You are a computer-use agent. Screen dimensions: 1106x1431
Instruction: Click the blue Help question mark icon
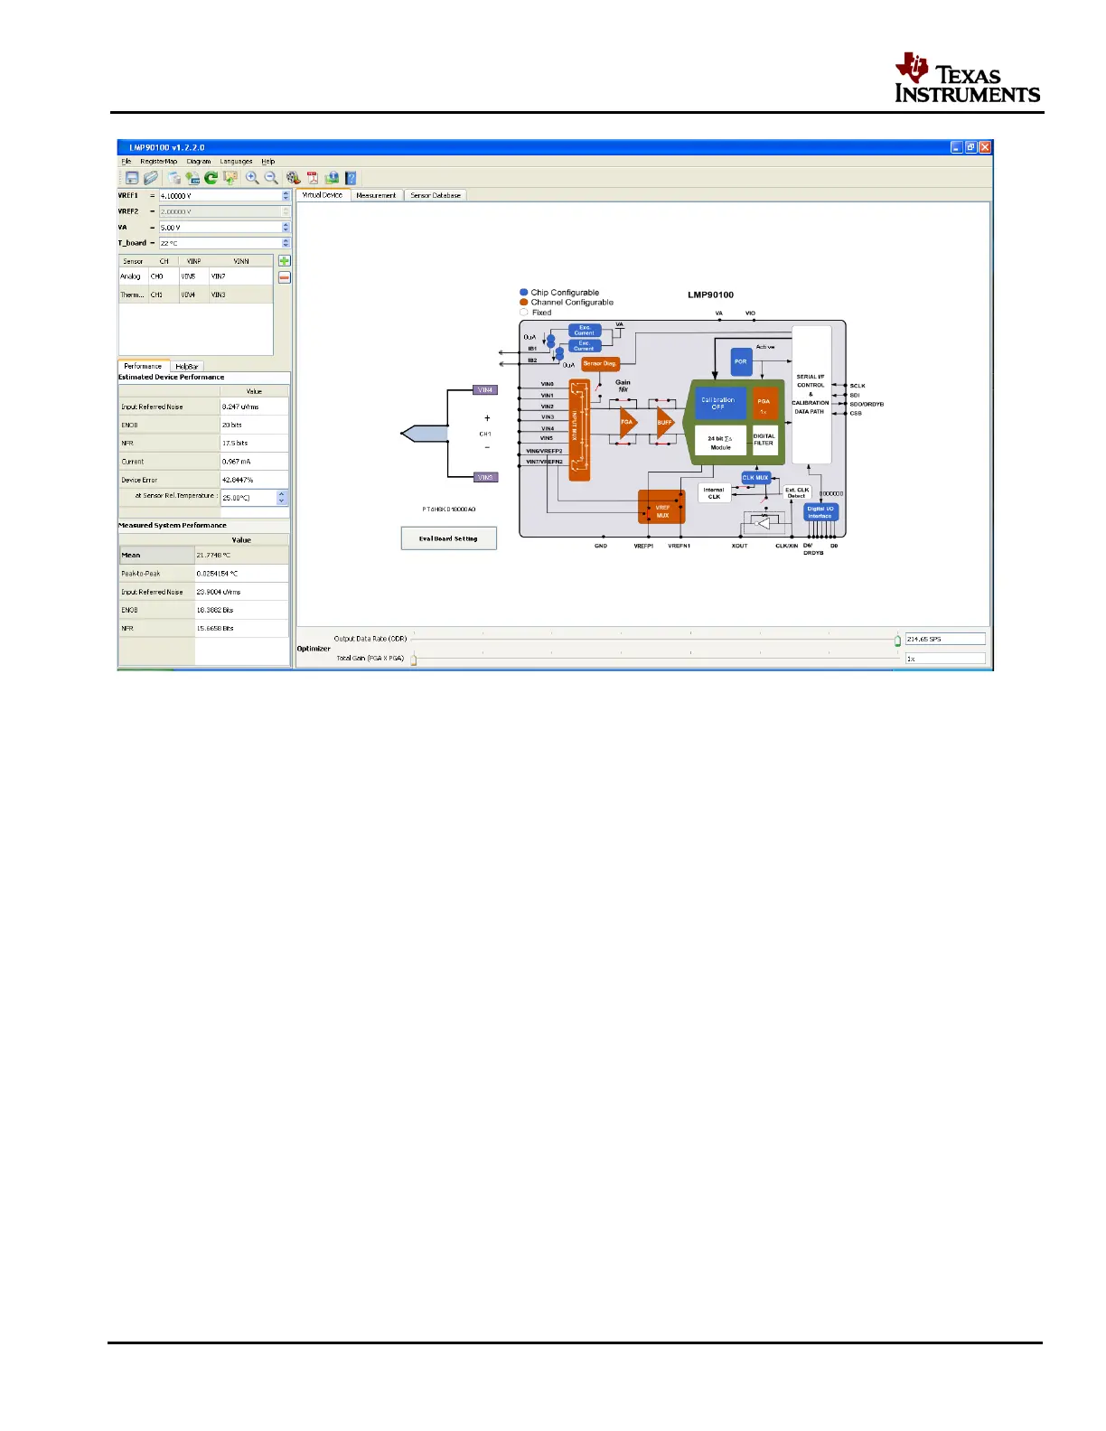(x=351, y=178)
